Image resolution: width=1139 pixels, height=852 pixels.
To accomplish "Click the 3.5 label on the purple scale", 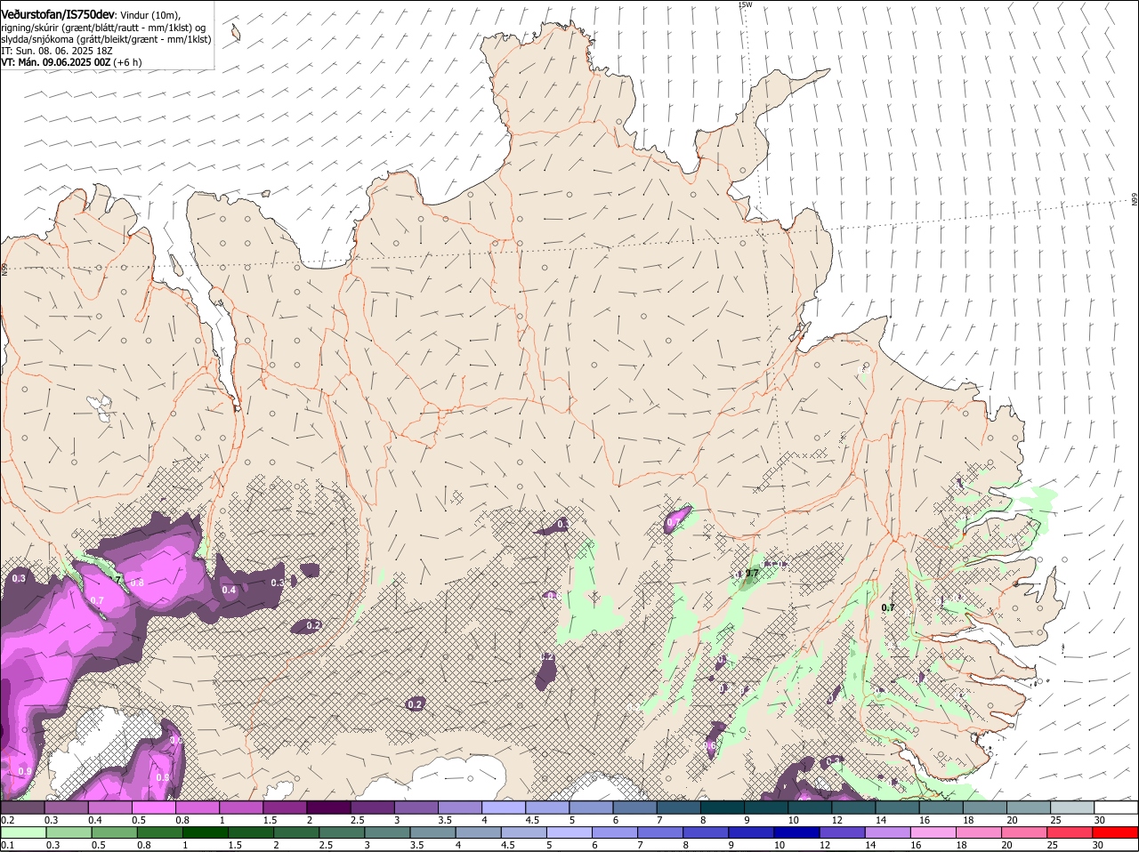I will (445, 820).
